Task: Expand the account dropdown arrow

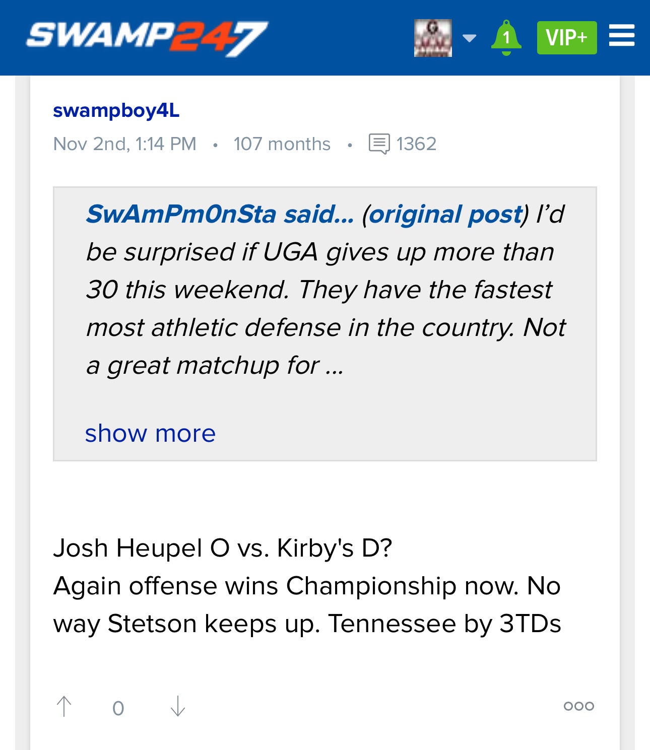Action: point(469,38)
